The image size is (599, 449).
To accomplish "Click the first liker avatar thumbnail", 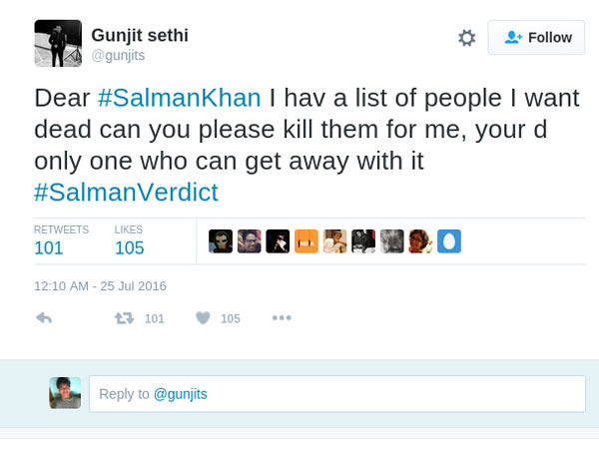I will pyautogui.click(x=221, y=241).
